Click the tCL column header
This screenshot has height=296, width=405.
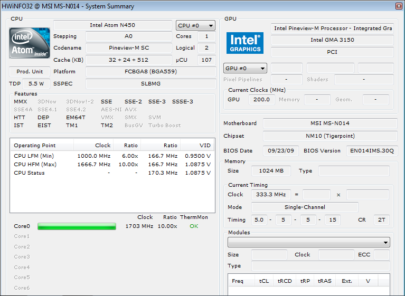point(264,281)
